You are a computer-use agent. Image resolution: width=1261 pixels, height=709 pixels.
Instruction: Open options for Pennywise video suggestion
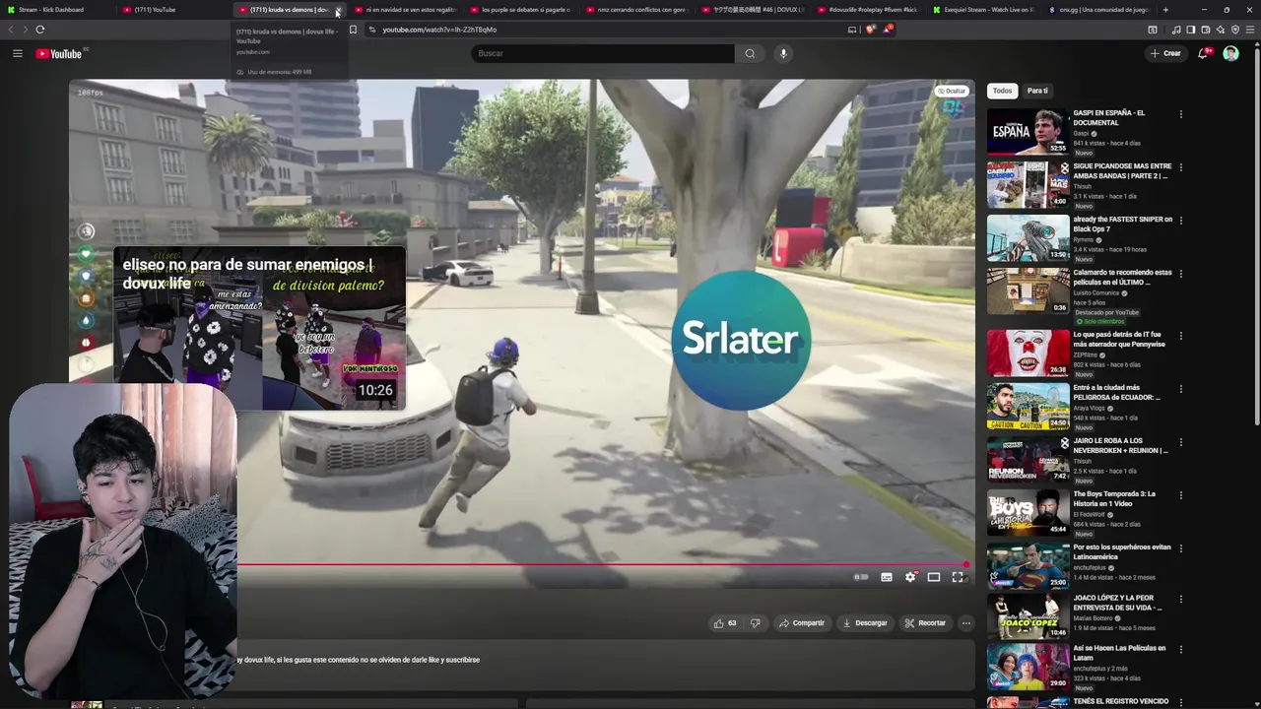tap(1180, 336)
